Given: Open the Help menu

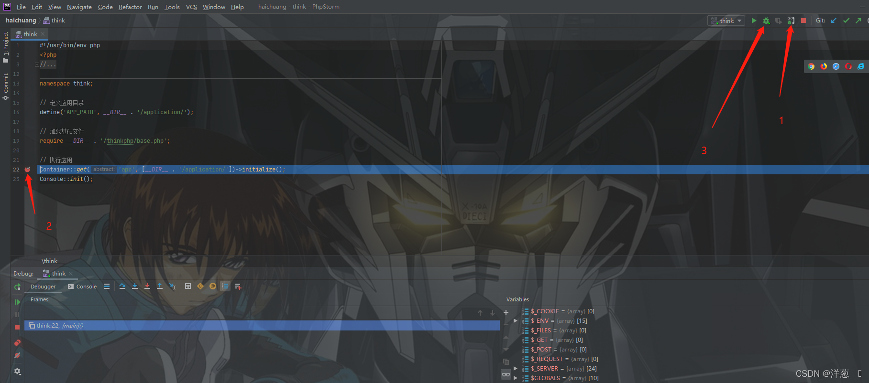Looking at the screenshot, I should coord(237,7).
